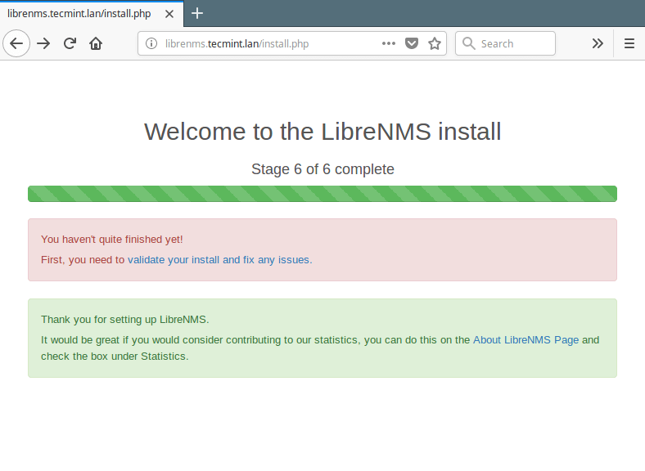Screen dimensions: 645x471
Task: Expand the toolbar overflow chevron
Action: coord(598,43)
